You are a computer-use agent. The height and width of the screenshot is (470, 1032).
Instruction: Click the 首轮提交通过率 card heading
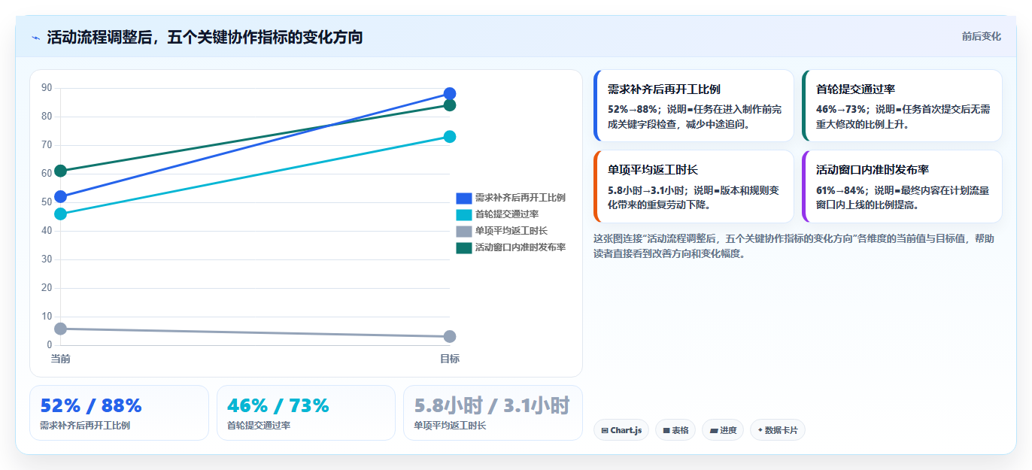point(855,89)
